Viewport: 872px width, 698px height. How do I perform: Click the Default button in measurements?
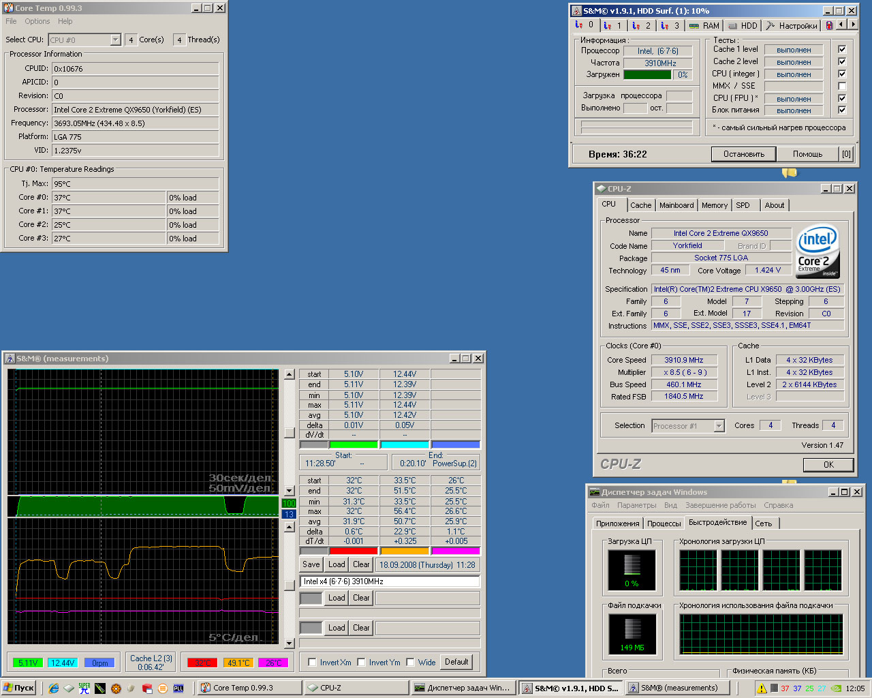456,662
